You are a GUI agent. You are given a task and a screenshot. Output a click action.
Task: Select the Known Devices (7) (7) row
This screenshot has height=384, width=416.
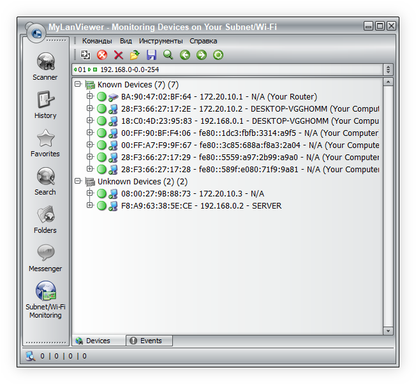click(138, 85)
